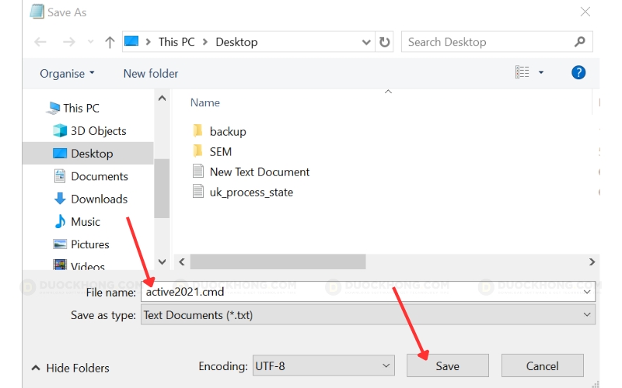Open the Save as type dropdown
This screenshot has height=388, width=622.
coord(368,315)
